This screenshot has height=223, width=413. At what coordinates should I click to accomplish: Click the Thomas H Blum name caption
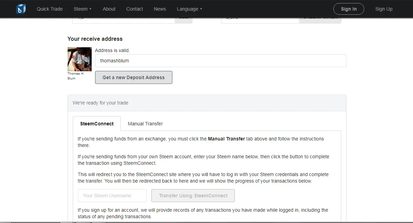75,76
